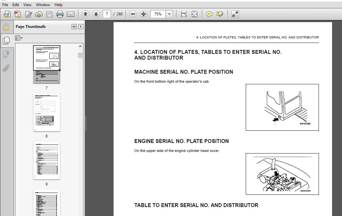This screenshot has height=216, width=342.
Task: Select page 7 thumbnail
Action: point(47,64)
